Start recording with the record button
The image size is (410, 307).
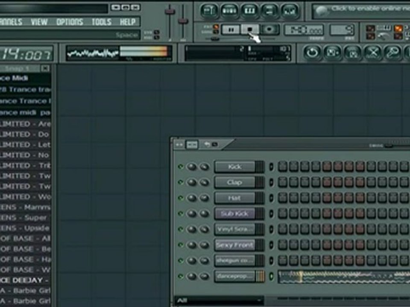click(x=269, y=30)
